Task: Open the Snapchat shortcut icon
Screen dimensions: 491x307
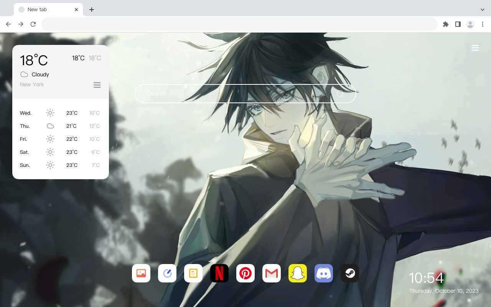Action: click(x=298, y=273)
